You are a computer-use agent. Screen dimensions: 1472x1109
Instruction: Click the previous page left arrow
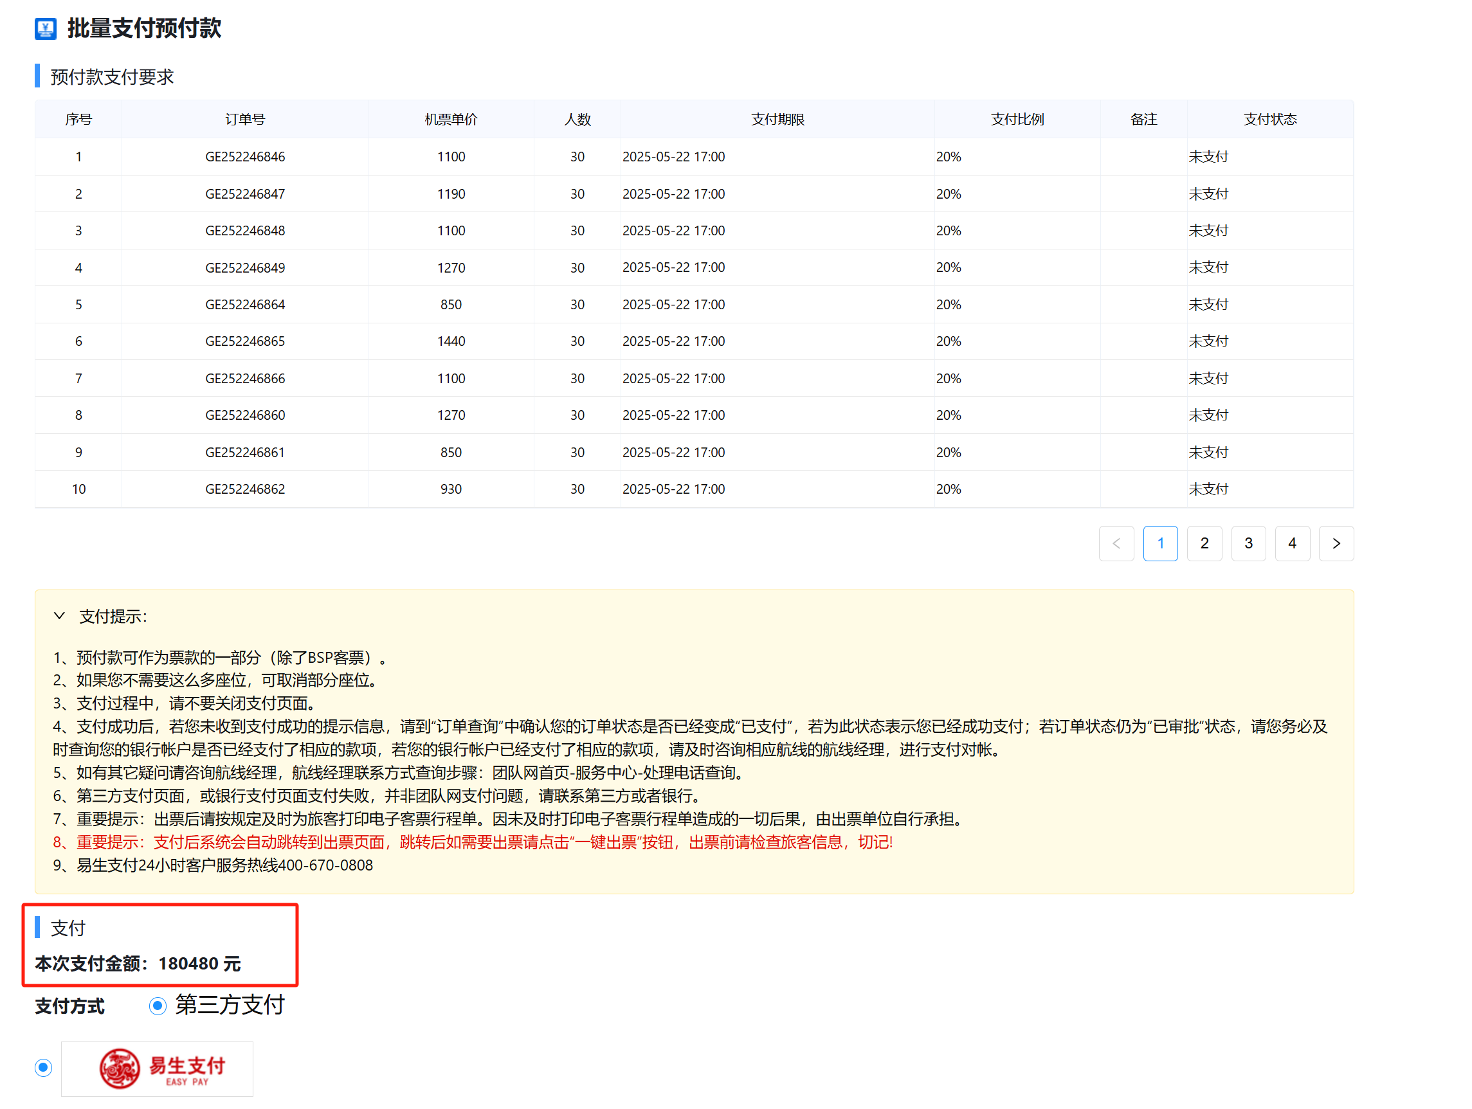pos(1116,543)
